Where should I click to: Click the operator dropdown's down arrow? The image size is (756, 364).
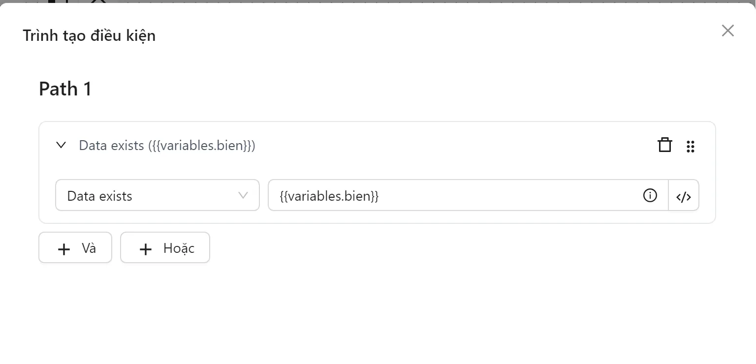243,195
